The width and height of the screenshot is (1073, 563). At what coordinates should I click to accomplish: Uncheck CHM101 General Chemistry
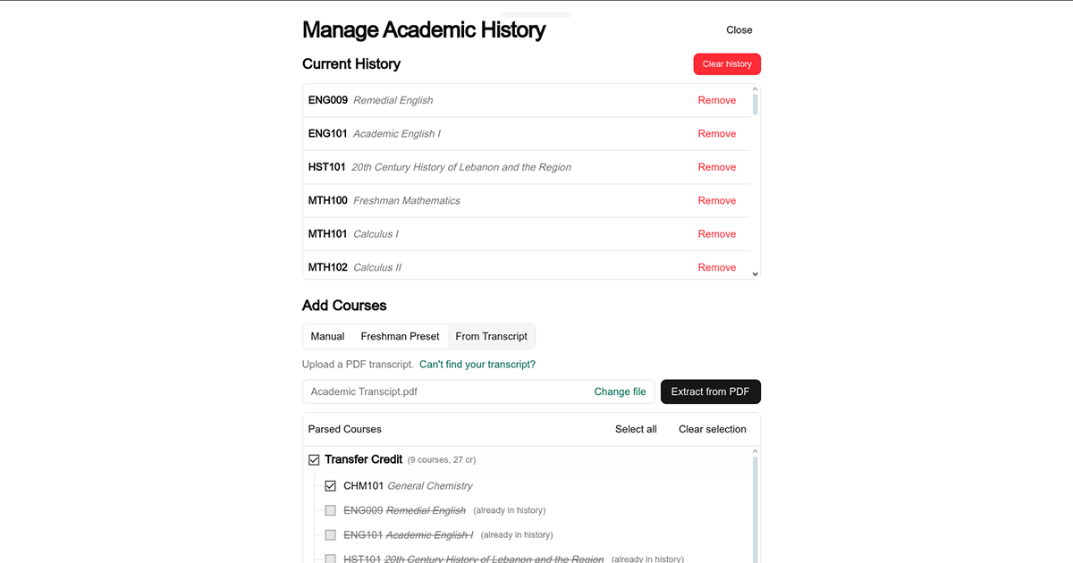pos(330,485)
